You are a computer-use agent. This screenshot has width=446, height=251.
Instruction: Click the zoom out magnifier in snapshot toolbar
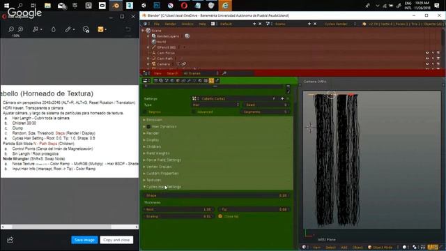point(11,29)
